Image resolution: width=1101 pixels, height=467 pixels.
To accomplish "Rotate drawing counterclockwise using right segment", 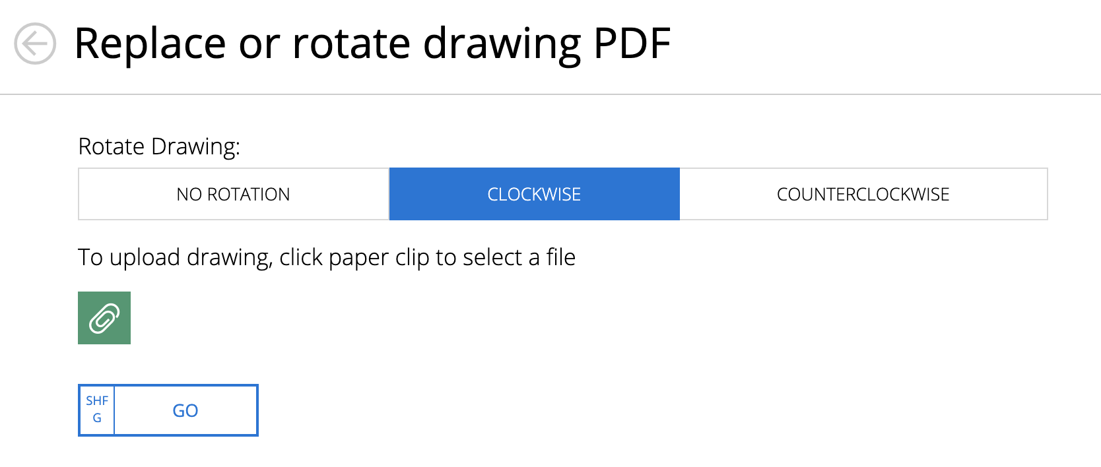I will coord(863,194).
